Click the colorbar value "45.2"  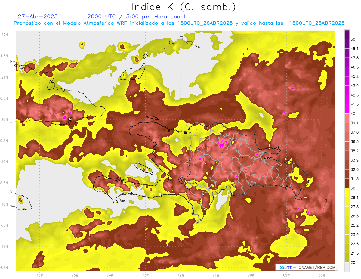[354, 76]
